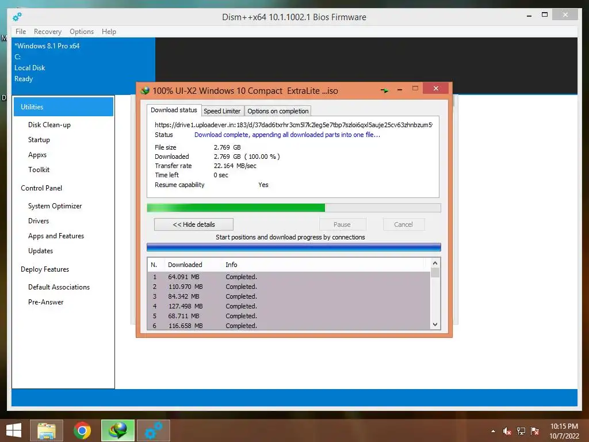Open System Optimizer
This screenshot has height=442, width=589.
pos(55,206)
